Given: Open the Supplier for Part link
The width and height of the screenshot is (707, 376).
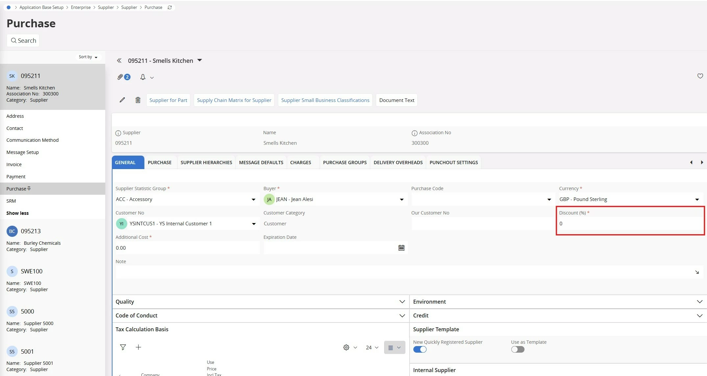Looking at the screenshot, I should point(168,100).
